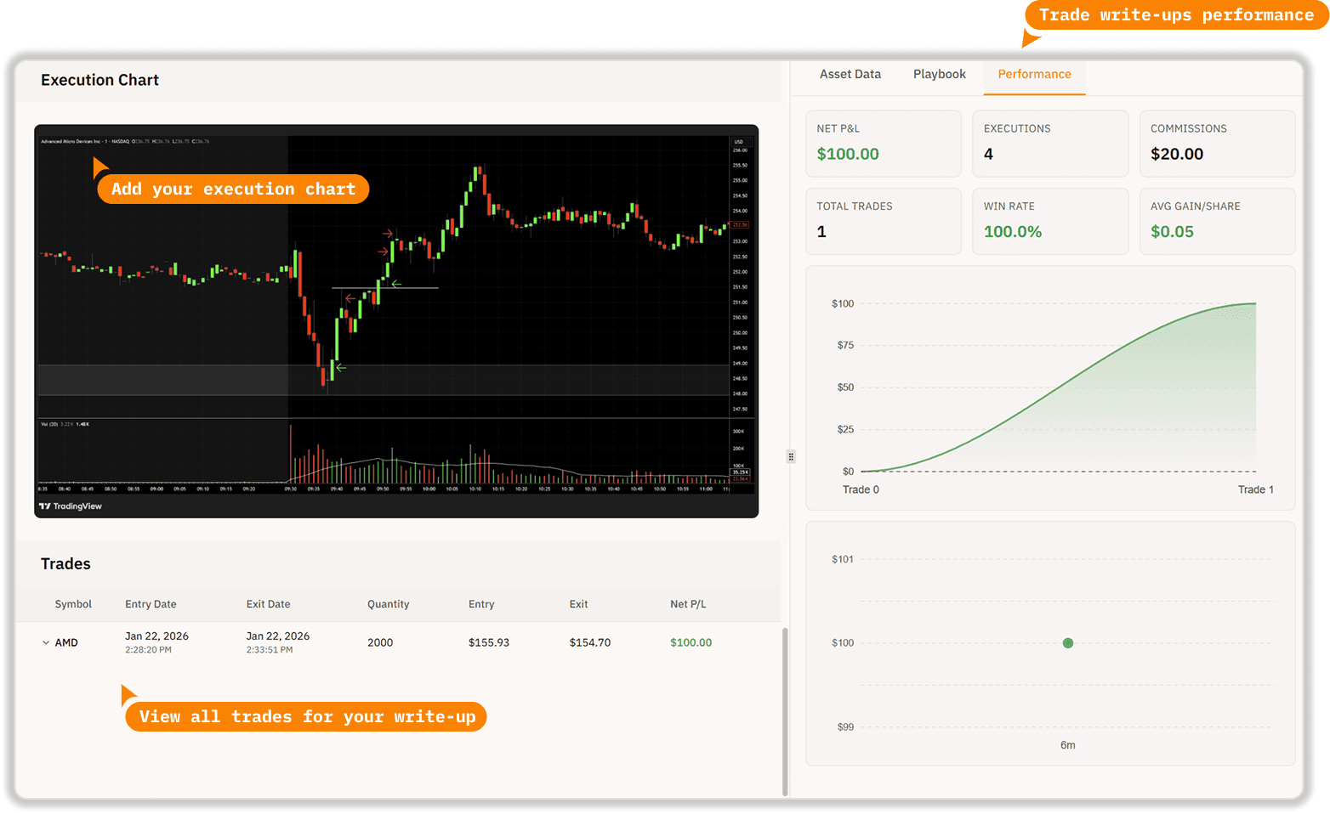Click the panel divider grip handle

[x=791, y=456]
